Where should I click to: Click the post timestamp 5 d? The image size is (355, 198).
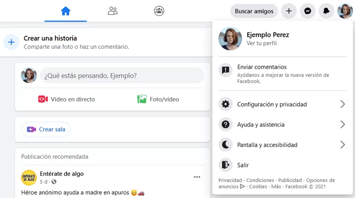click(x=43, y=182)
